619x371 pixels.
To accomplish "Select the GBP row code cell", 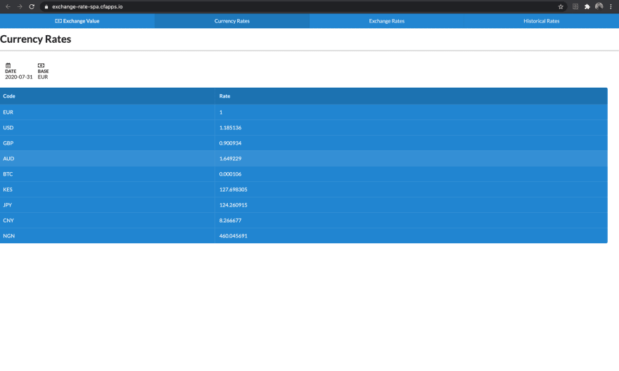I will [108, 143].
